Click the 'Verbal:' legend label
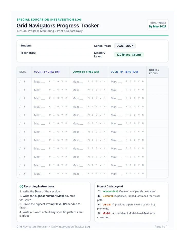Screen dimensions: 185x239 [x=107, y=205]
